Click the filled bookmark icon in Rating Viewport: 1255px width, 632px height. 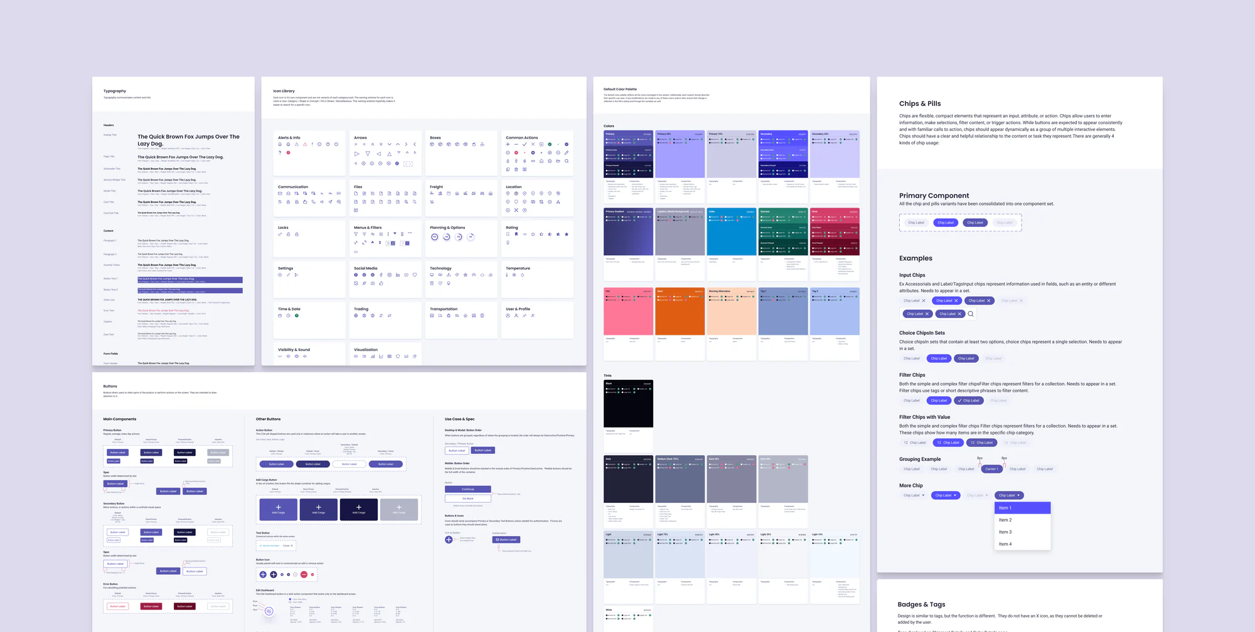(x=516, y=234)
